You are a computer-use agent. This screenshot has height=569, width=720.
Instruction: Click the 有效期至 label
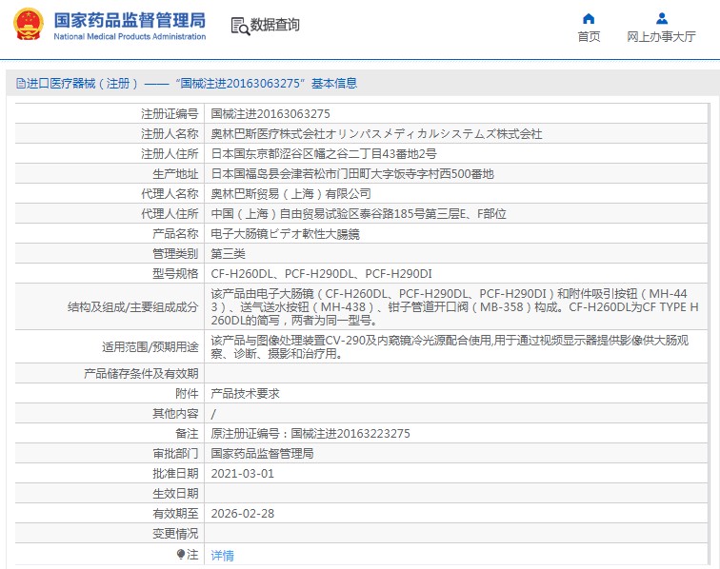(175, 514)
